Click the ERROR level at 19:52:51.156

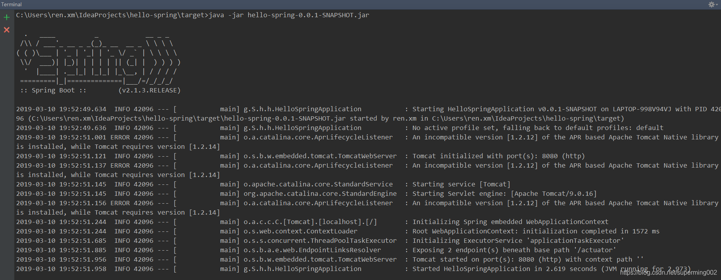[120, 203]
